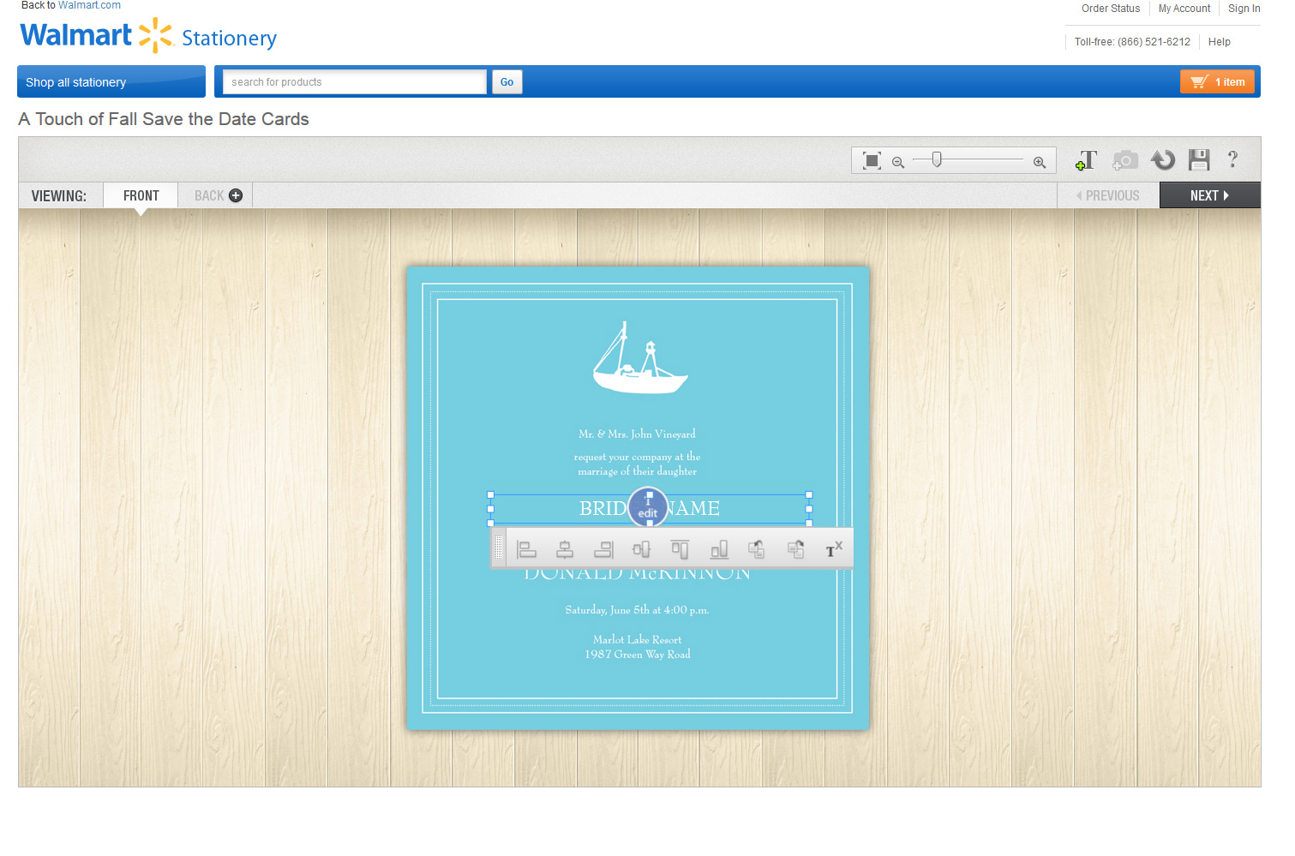Screen dimensions: 1295x856
Task: Select the FRONT view tab
Action: pos(141,196)
